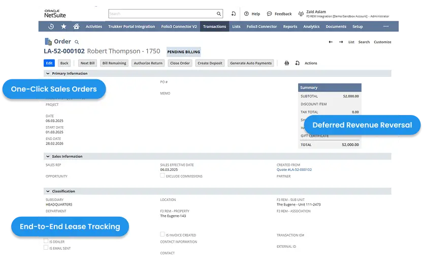Click the search magnifier in the global search box

point(219,14)
